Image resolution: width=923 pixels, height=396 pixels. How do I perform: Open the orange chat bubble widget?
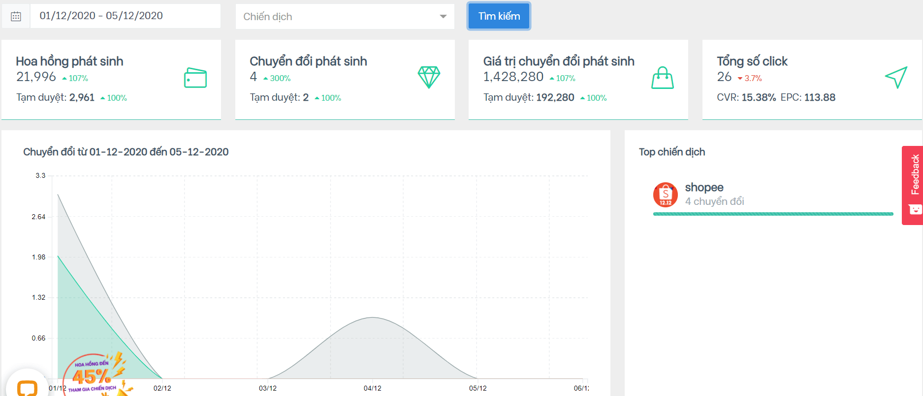[27, 387]
